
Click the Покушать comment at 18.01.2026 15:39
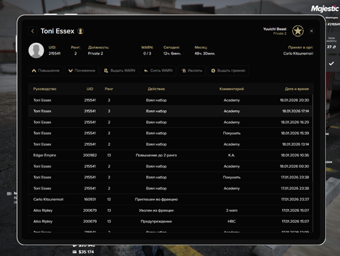coord(232,133)
